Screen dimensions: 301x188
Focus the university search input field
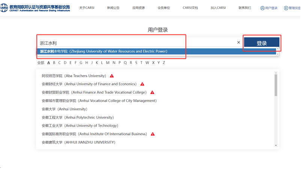[x=135, y=43]
